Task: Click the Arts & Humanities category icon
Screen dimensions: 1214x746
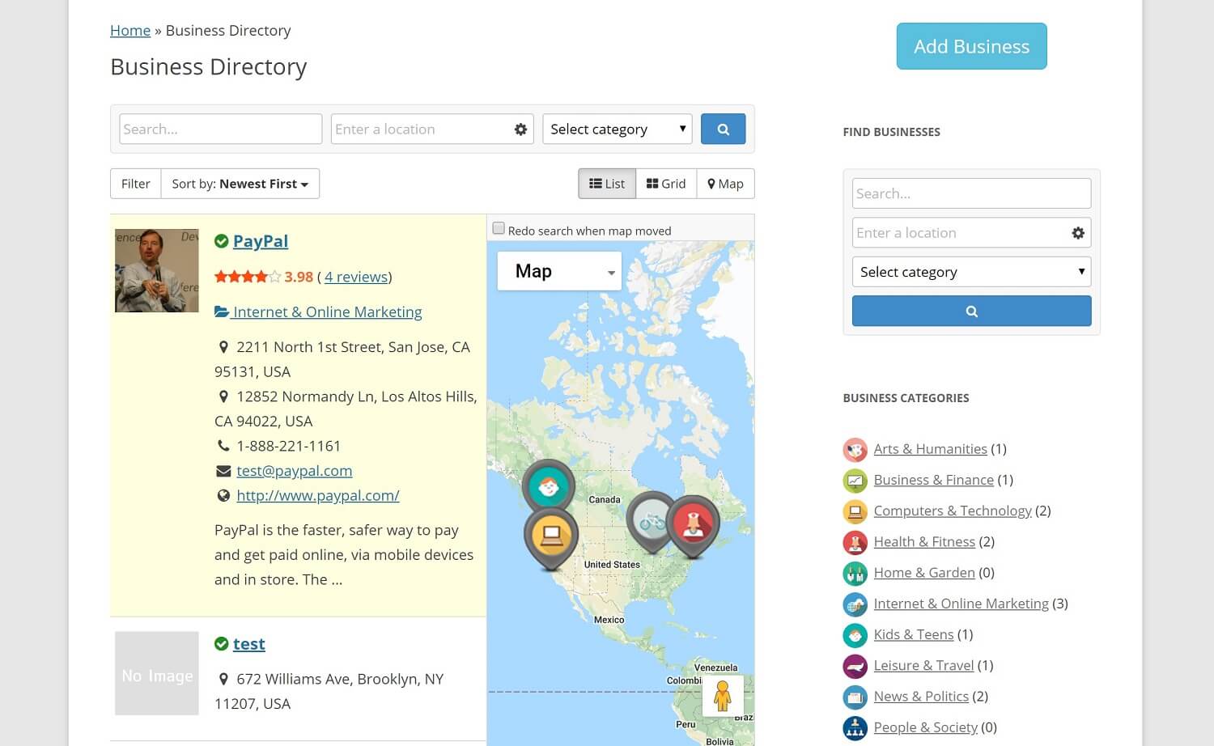Action: click(x=855, y=450)
